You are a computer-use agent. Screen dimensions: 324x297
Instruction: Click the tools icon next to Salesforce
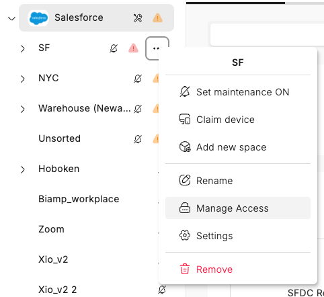click(138, 18)
